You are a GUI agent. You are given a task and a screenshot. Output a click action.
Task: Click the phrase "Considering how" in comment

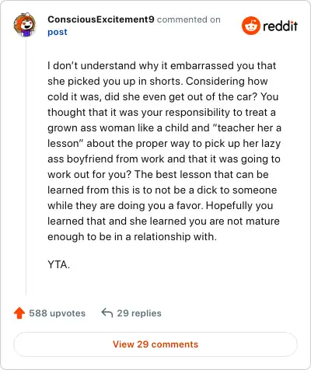click(227, 82)
